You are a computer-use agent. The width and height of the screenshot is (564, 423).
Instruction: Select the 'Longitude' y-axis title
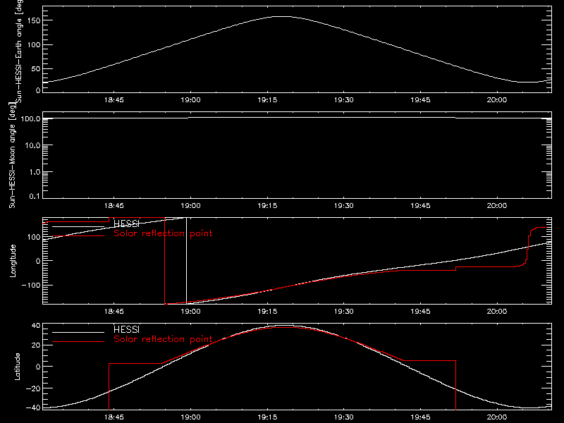click(x=13, y=261)
